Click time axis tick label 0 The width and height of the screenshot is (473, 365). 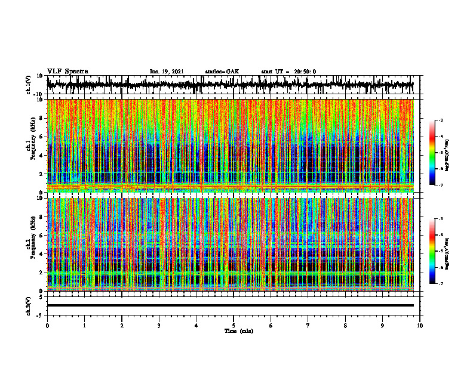(x=47, y=326)
